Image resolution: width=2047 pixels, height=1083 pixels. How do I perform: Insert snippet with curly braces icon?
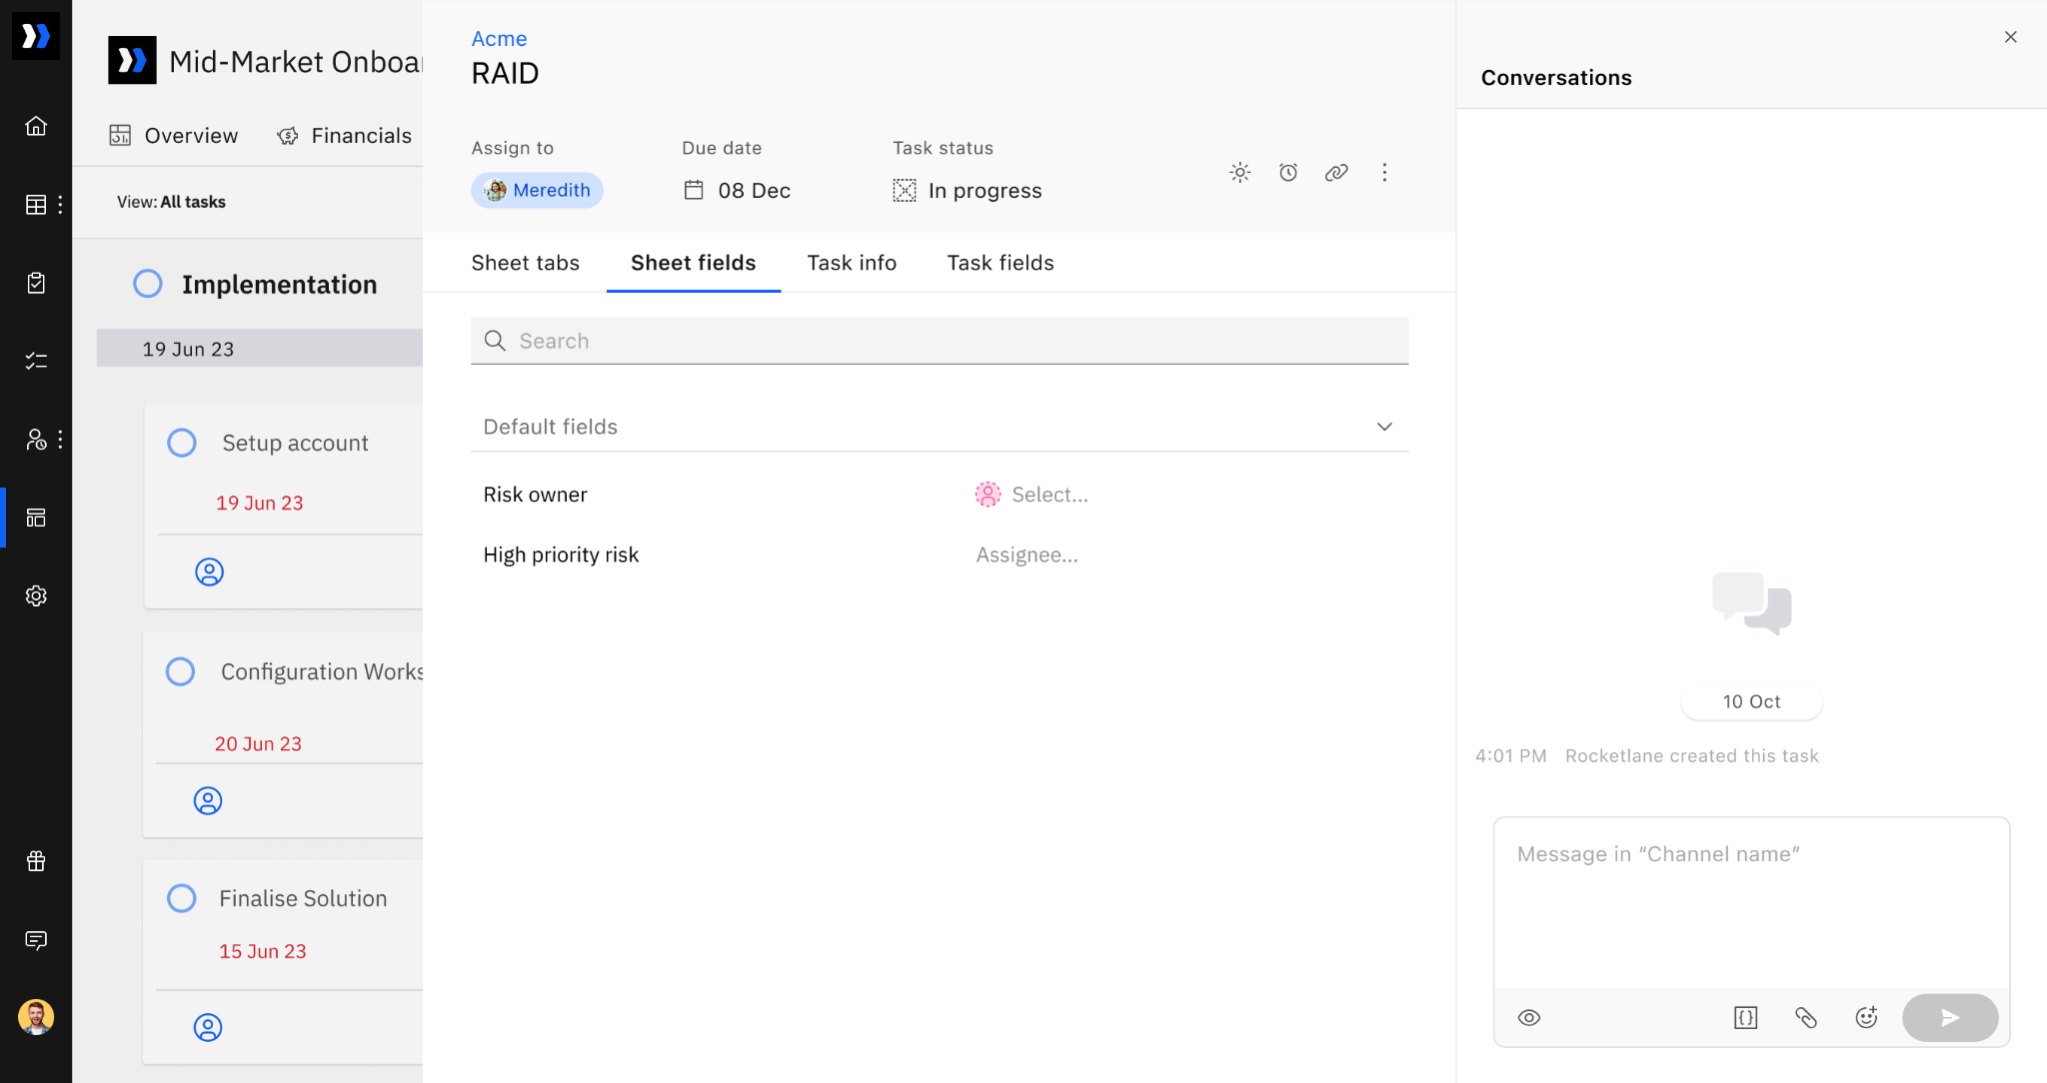[x=1745, y=1018]
